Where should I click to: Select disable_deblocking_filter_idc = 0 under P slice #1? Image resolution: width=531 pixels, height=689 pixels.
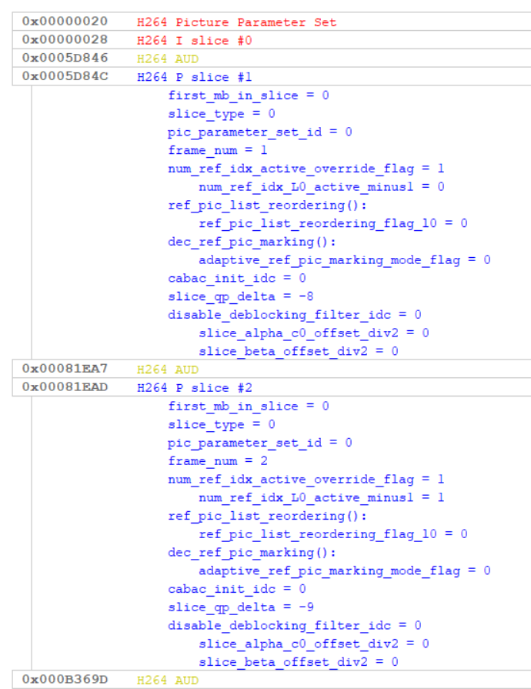pos(295,315)
